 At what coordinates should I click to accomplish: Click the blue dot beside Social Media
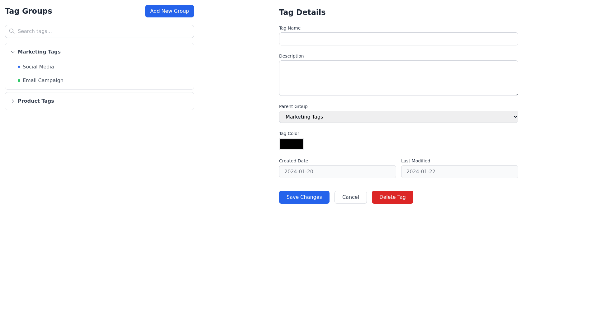coord(19,67)
